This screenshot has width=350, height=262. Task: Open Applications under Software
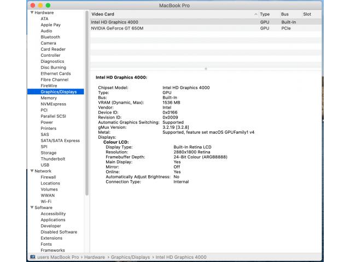pyautogui.click(x=53, y=220)
